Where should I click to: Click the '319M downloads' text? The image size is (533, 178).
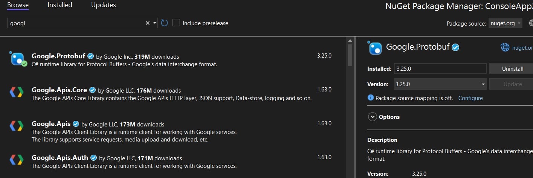[x=157, y=57]
